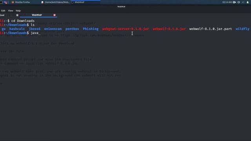Click the 'ls' command text
The image size is (251, 141).
pyautogui.click(x=33, y=25)
